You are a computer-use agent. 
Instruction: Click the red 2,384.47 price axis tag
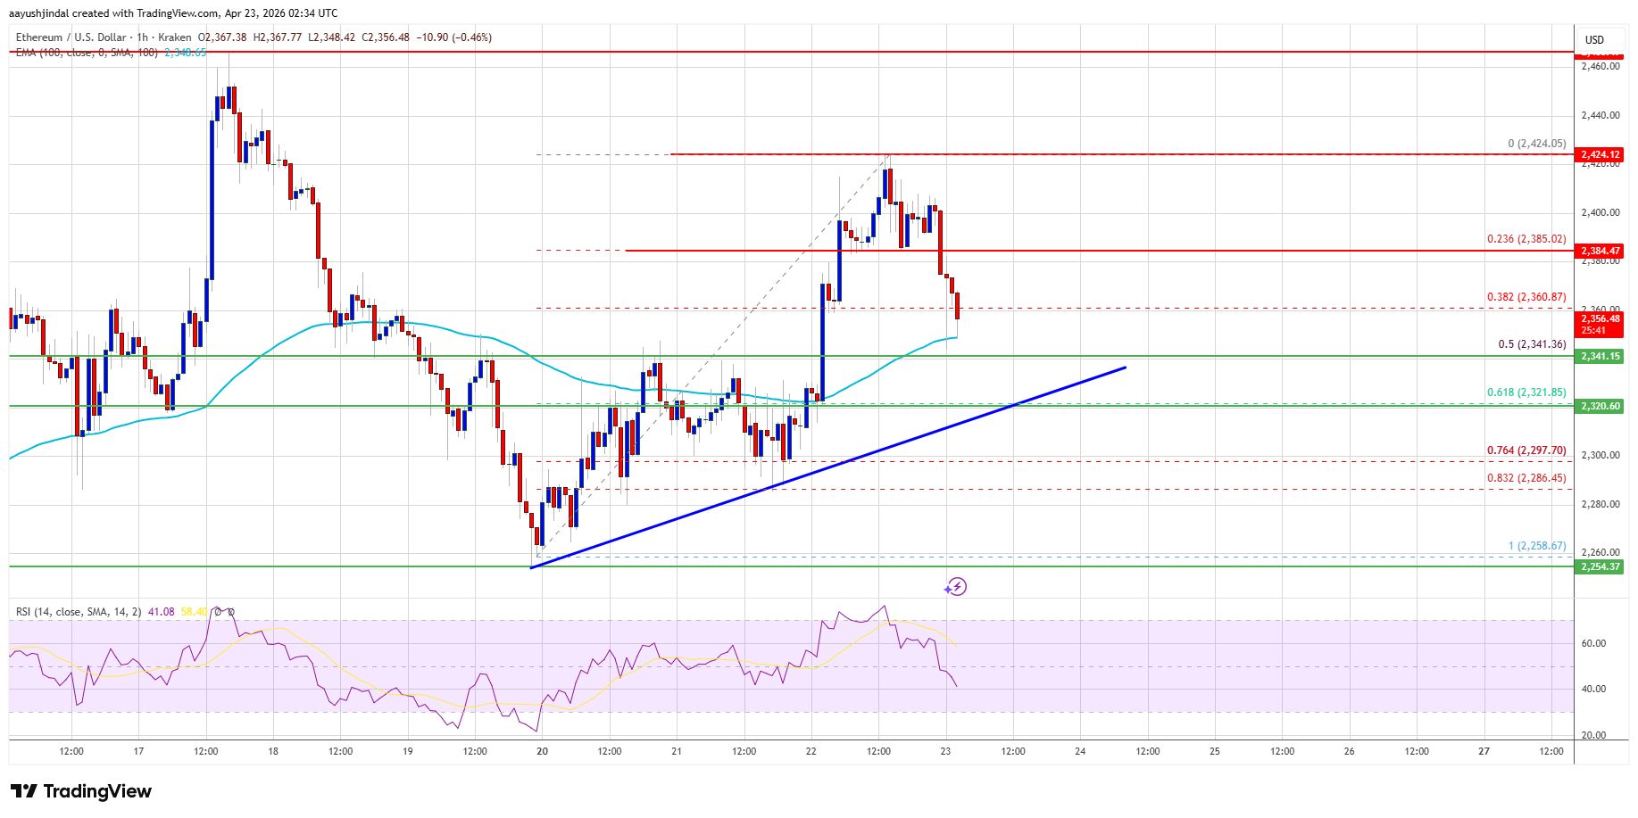(1600, 251)
